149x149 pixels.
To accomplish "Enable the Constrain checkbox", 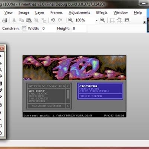I will point(24,28).
